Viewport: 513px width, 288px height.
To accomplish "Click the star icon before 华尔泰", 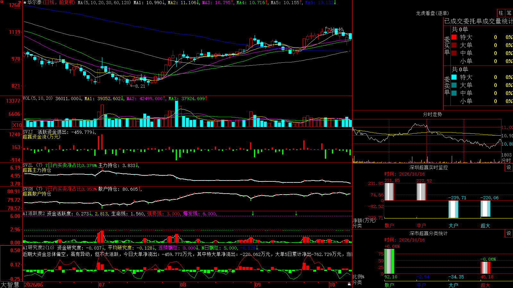I will click(25, 3).
